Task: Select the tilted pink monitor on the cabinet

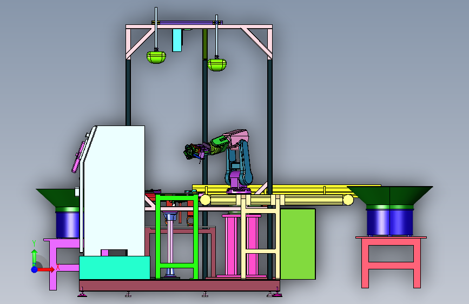Action: [x=79, y=156]
